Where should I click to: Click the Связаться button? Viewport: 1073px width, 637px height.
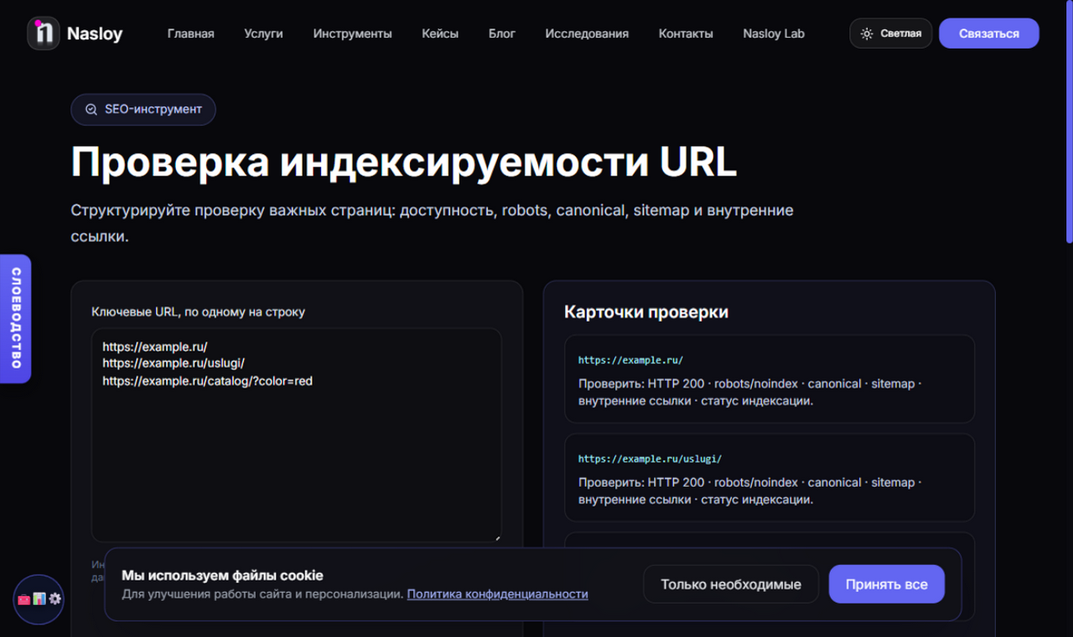point(989,34)
